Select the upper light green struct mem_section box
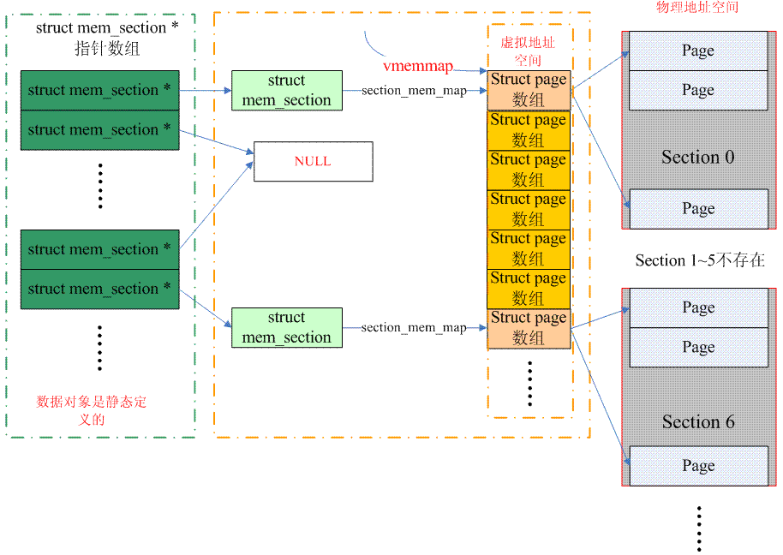 point(286,91)
